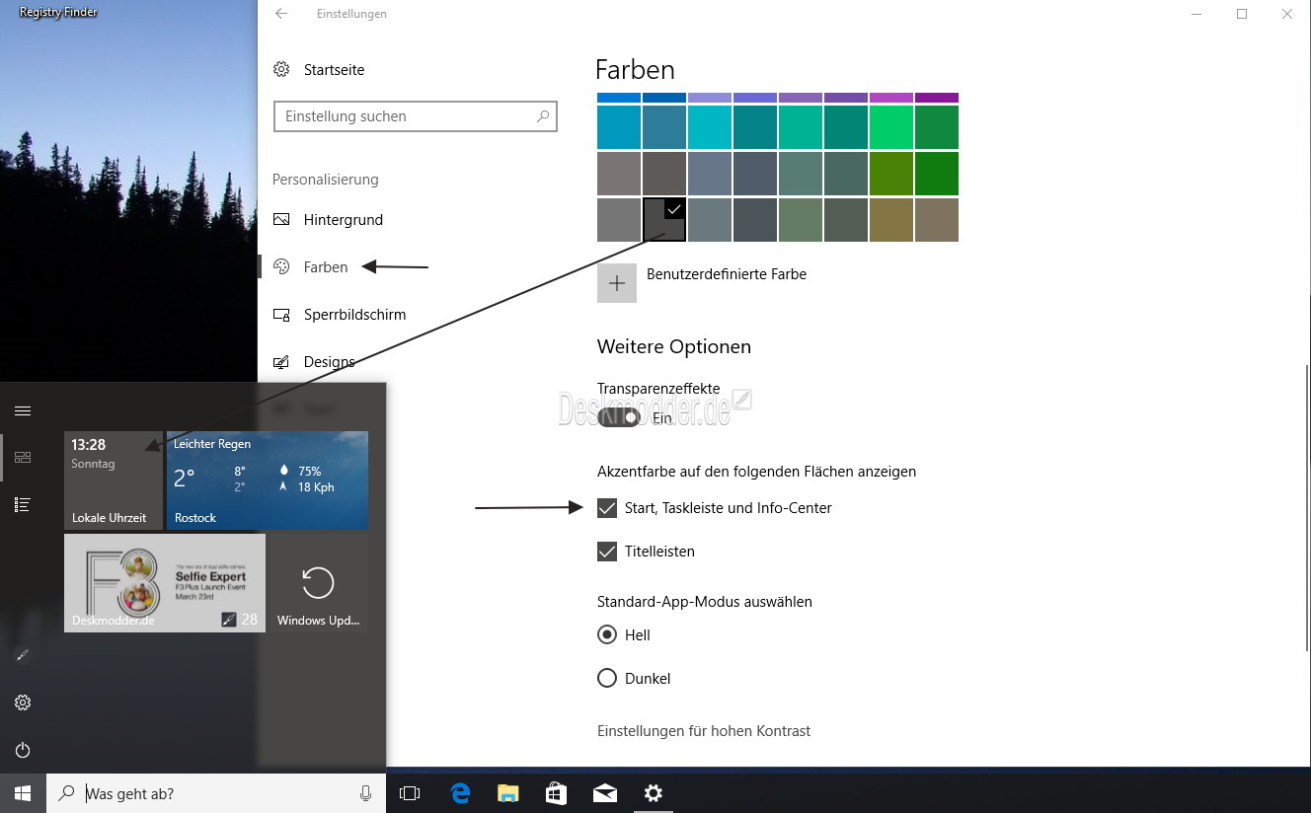Image resolution: width=1311 pixels, height=813 pixels.
Task: Show pinned tiles view in Start menu
Action: point(23,458)
